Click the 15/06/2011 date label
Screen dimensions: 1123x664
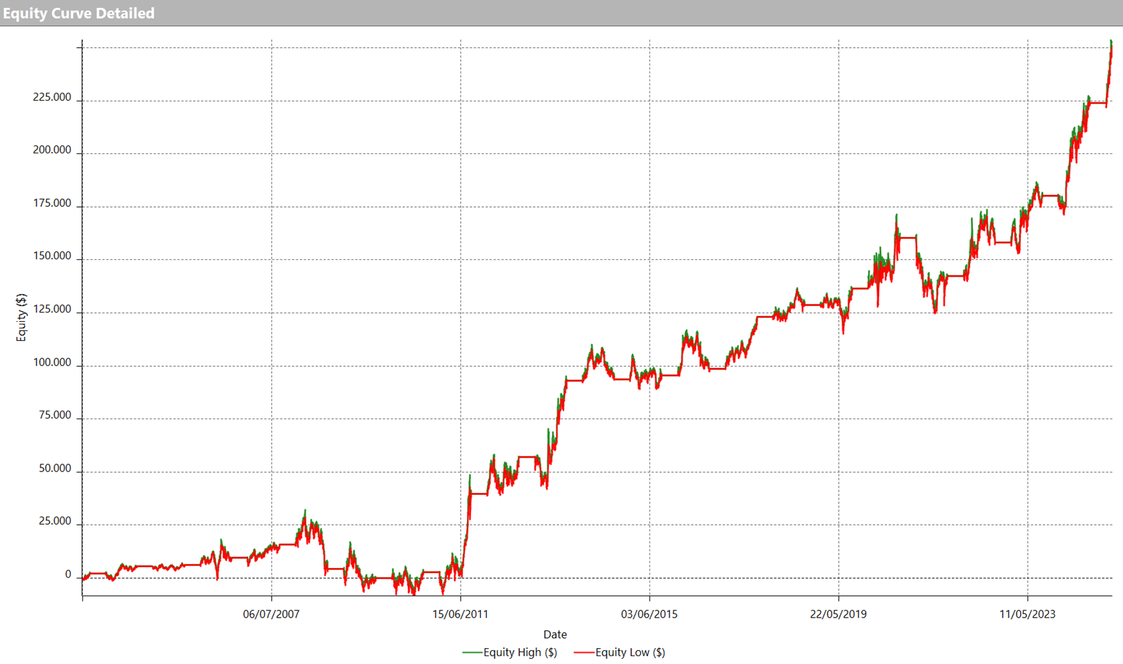pos(460,614)
